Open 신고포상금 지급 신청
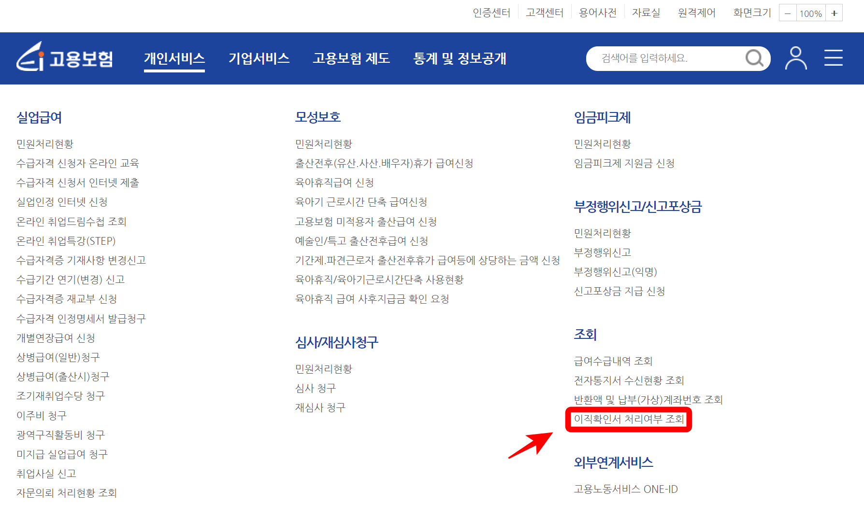The image size is (864, 518). 619,291
